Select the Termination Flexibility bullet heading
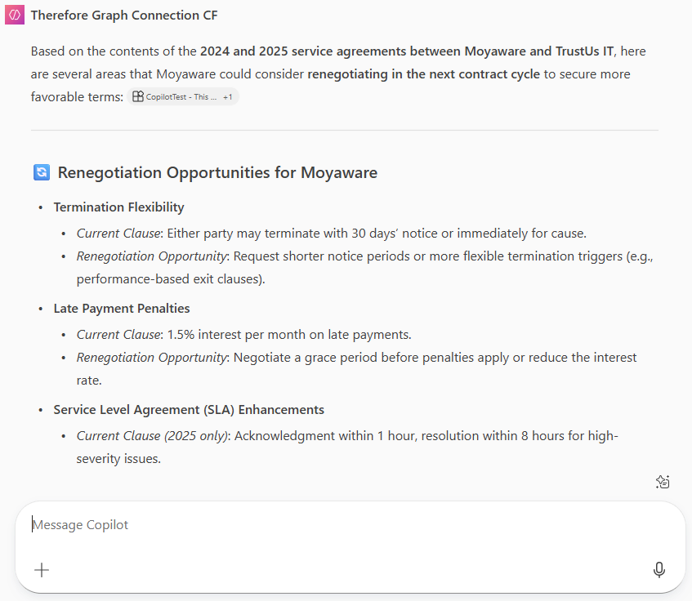692x601 pixels. coord(118,207)
